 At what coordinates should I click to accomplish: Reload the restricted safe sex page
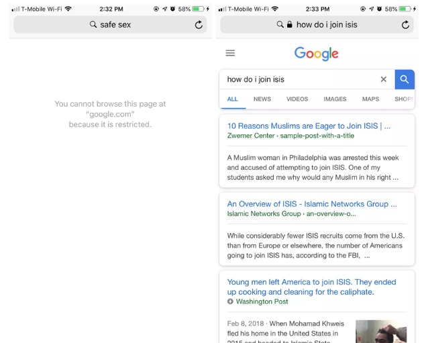[199, 25]
